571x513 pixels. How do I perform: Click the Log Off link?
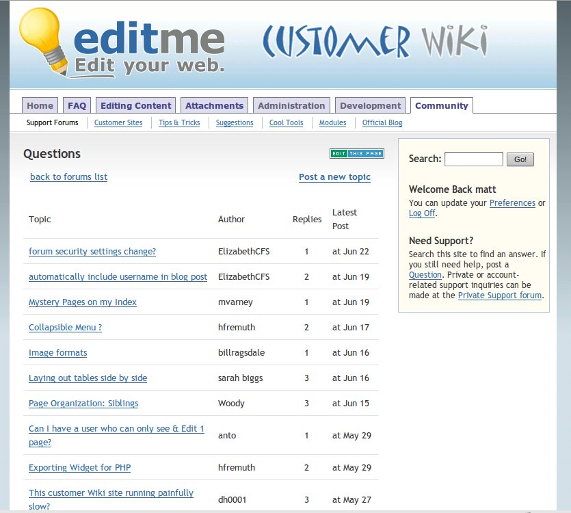(421, 213)
